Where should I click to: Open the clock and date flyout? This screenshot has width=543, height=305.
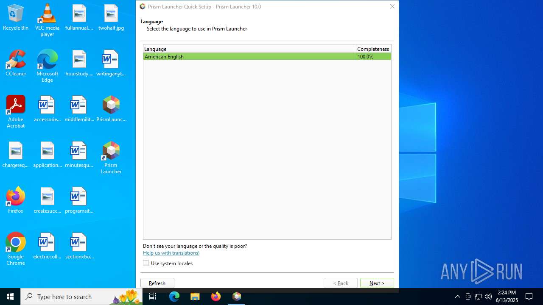(507, 297)
